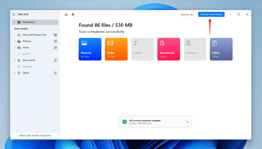
Task: Click Show scan results in Explorer
Action: point(35,135)
